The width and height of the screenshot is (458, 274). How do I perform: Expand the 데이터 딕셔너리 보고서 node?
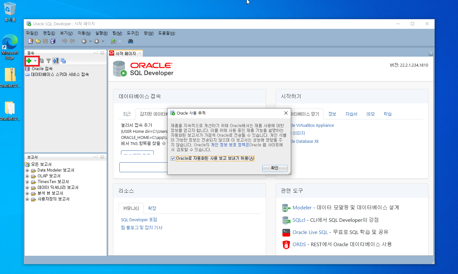27,188
